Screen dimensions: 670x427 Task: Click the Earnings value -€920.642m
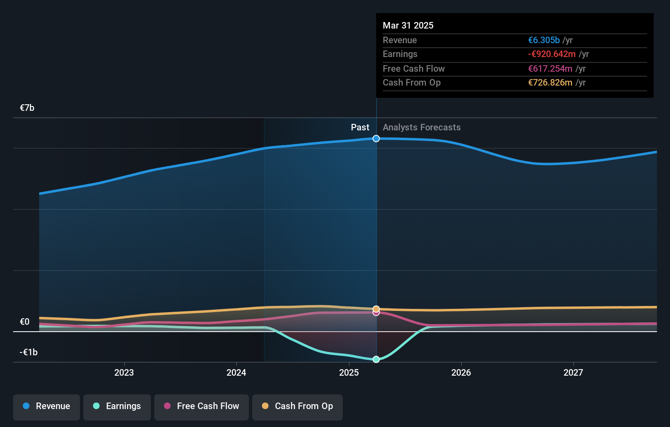click(x=552, y=54)
